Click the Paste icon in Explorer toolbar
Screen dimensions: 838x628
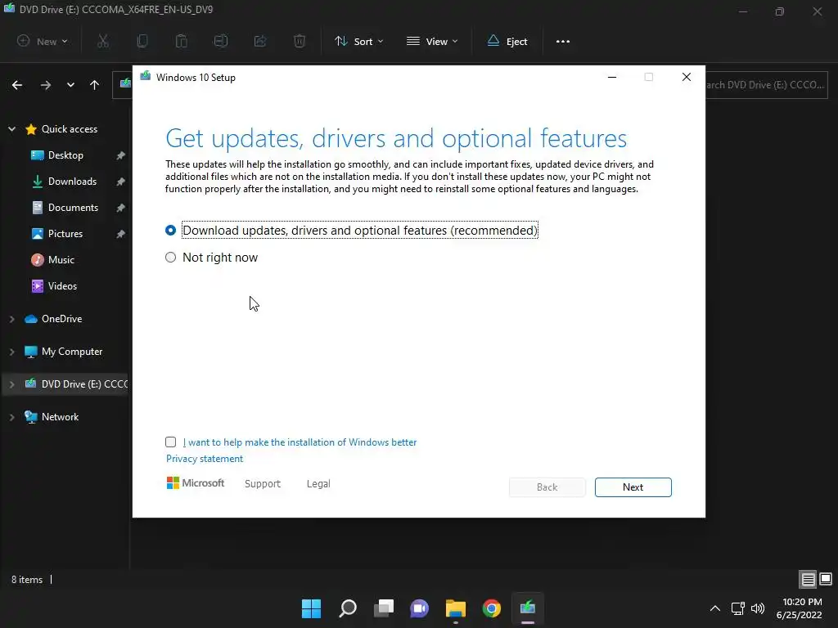182,41
